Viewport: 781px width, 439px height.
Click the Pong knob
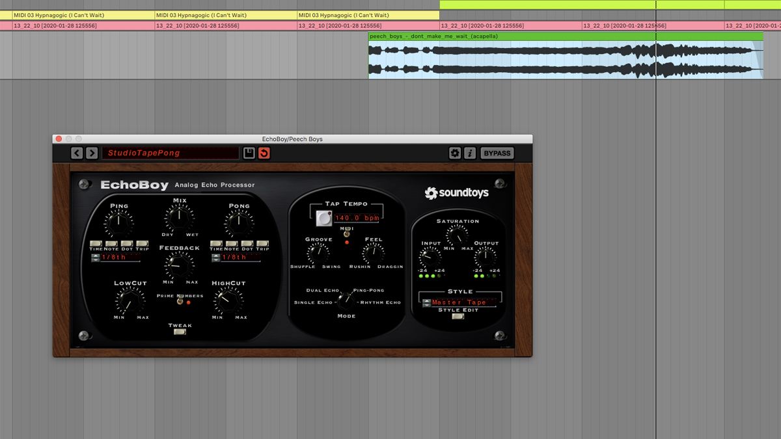point(239,224)
